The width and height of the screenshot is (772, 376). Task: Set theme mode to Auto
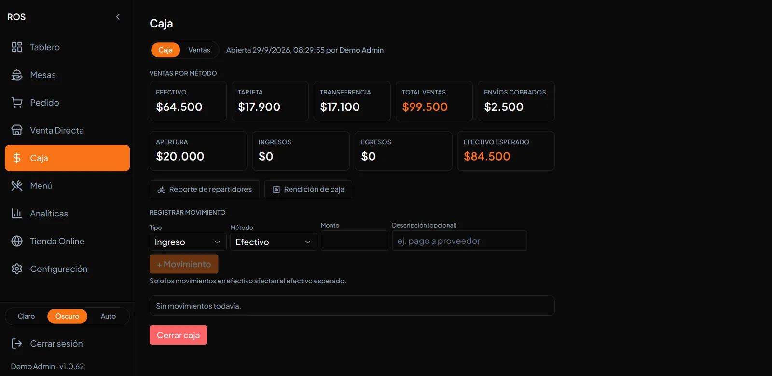[x=108, y=316]
